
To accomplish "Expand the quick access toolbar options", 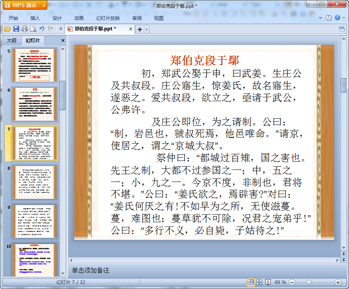I will click(x=61, y=29).
